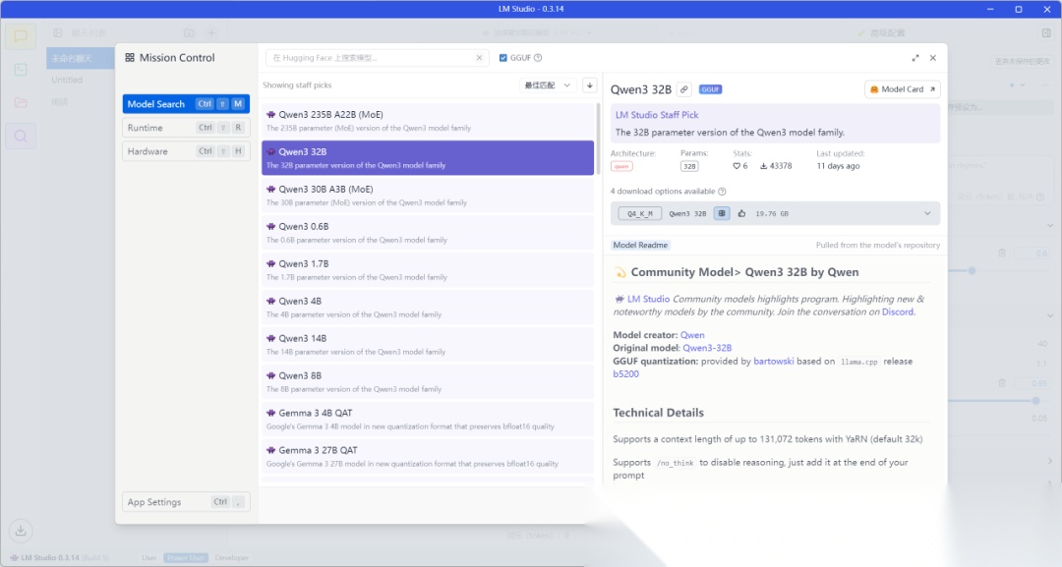Expand the bottom chevron row in background panel

(x=1050, y=461)
